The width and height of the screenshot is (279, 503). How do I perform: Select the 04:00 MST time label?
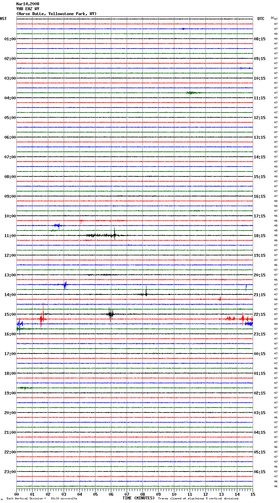click(10, 98)
